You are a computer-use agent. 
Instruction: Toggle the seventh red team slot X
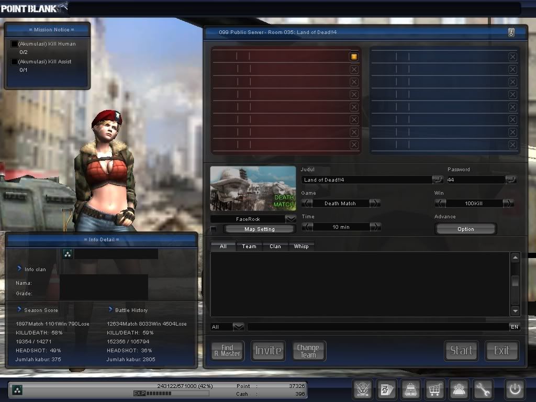pyautogui.click(x=354, y=132)
